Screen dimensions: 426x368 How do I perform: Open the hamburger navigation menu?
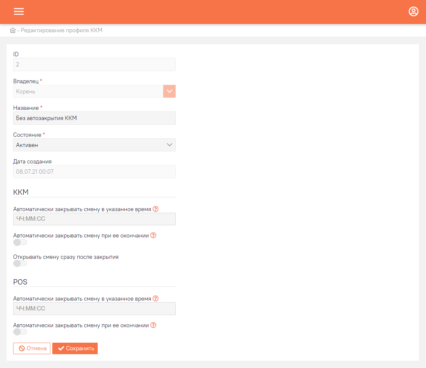coord(19,12)
